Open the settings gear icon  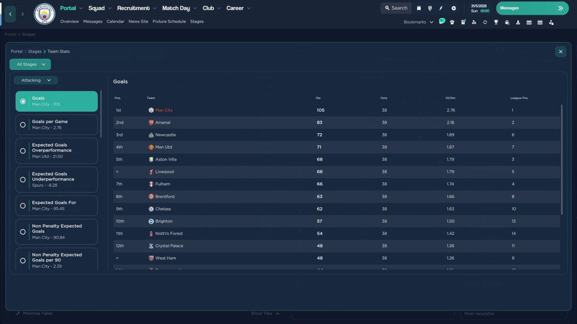[x=453, y=8]
